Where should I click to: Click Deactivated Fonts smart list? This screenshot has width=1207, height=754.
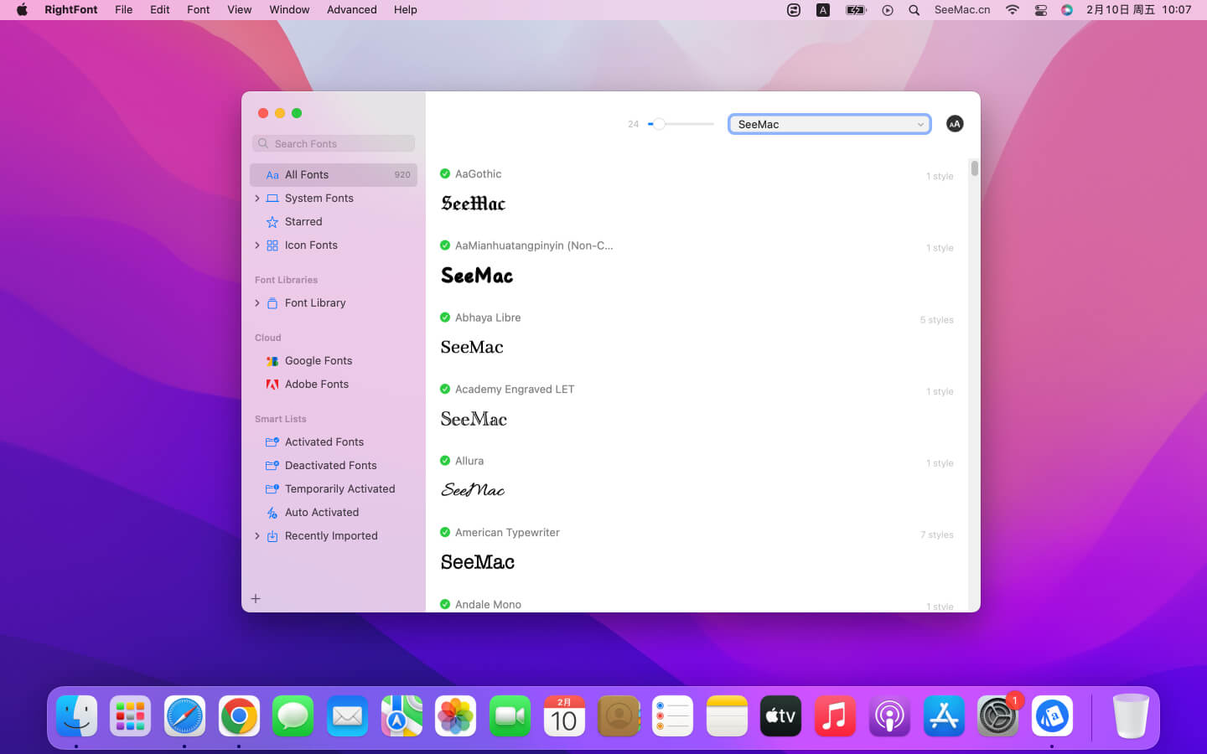tap(330, 466)
